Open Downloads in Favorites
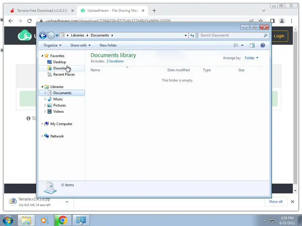Image resolution: width=302 pixels, height=226 pixels. coord(62,68)
